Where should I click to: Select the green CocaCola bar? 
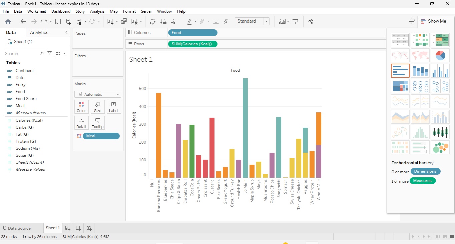(x=192, y=151)
